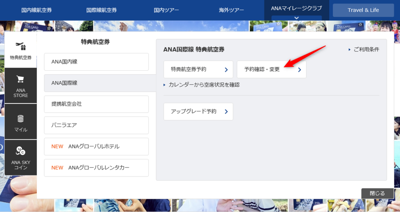Image resolution: width=400 pixels, height=212 pixels.
Task: Click the Travel & Life button
Action: pyautogui.click(x=363, y=10)
